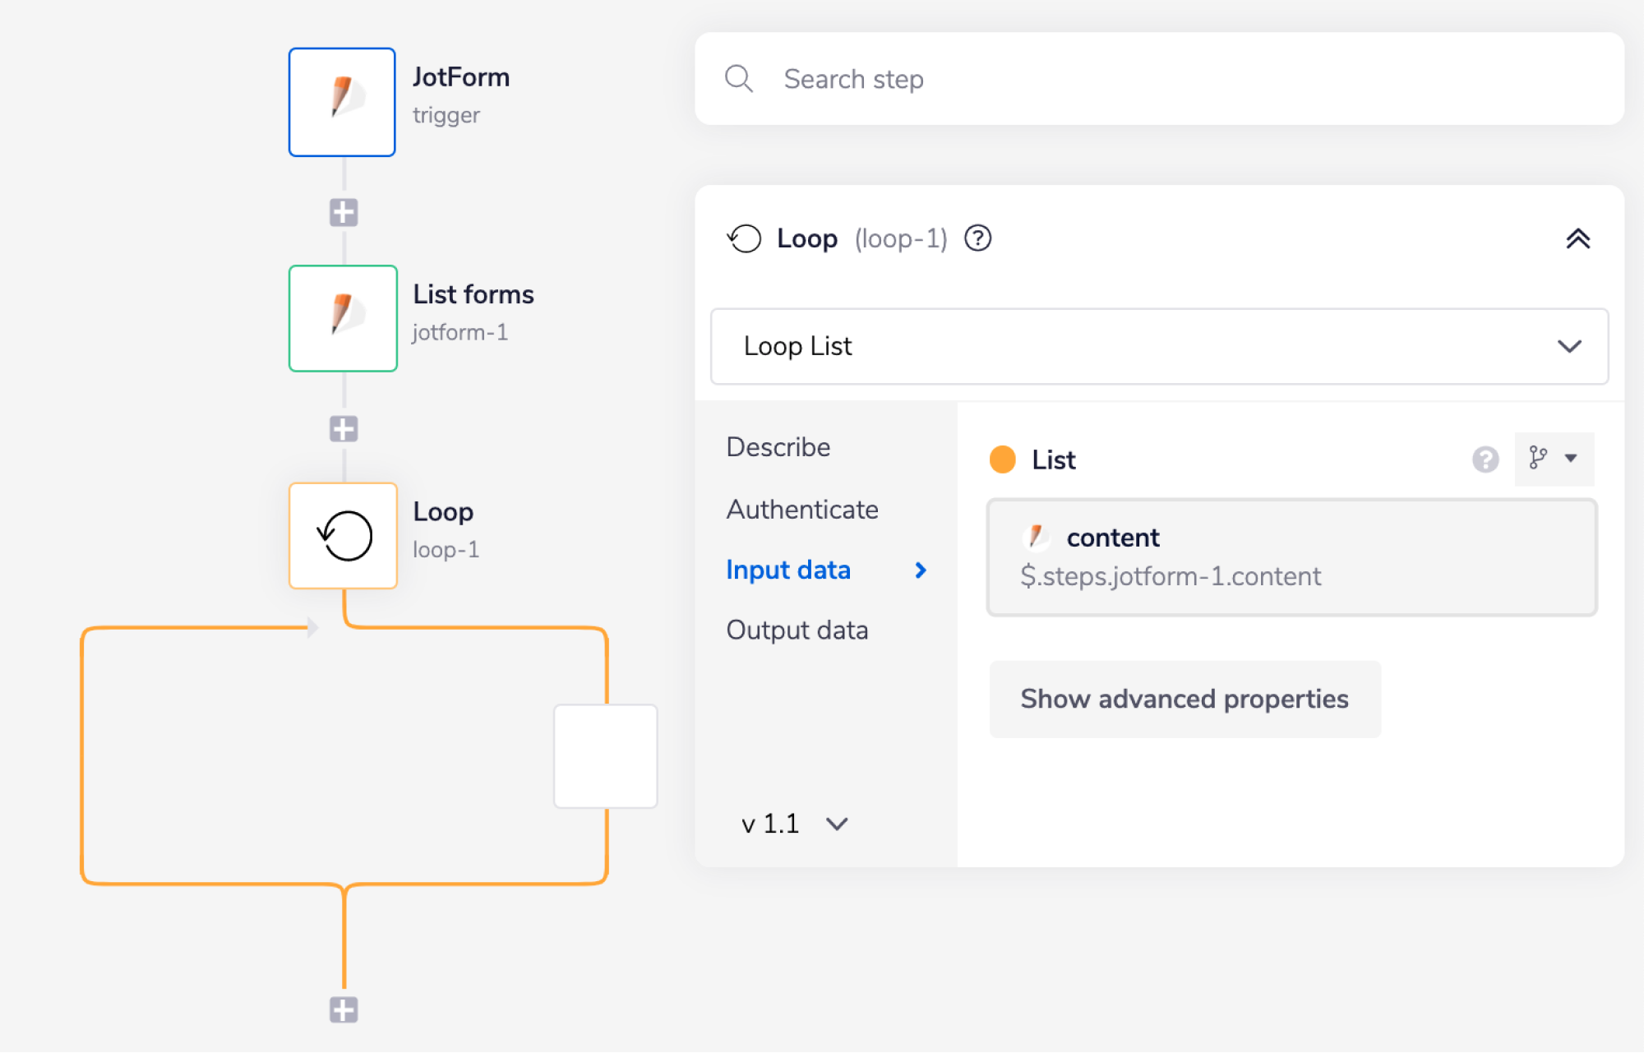This screenshot has width=1644, height=1053.
Task: Open the Describe section
Action: coord(777,447)
